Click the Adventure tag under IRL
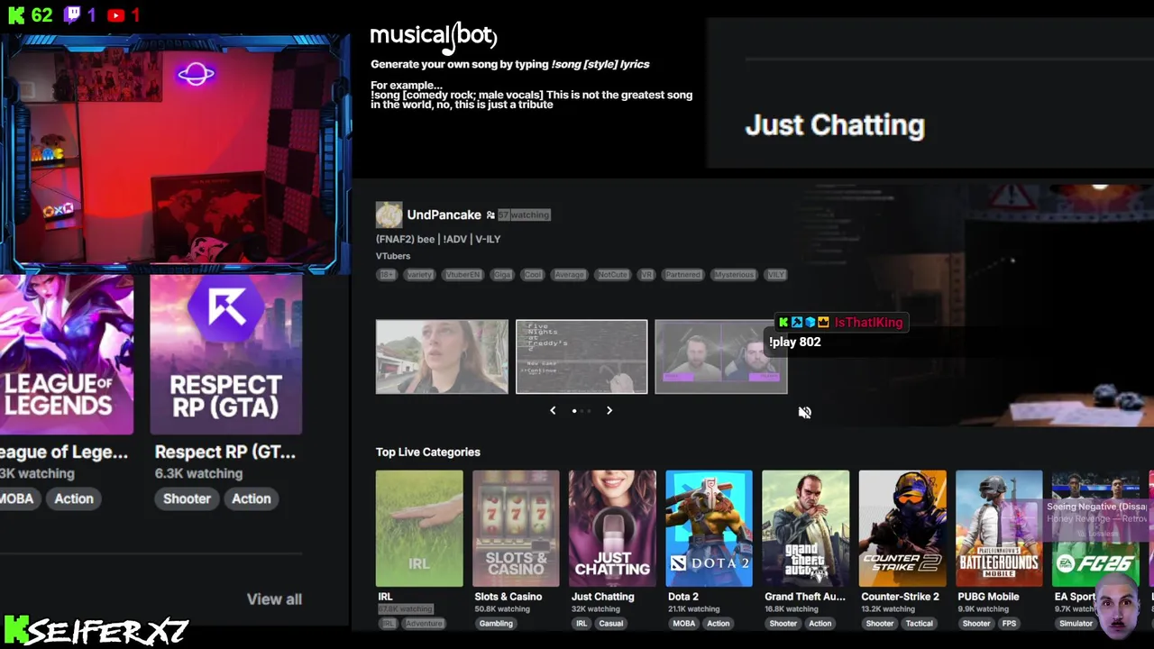This screenshot has height=649, width=1154. click(424, 624)
